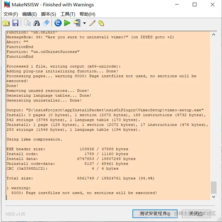Clear the log window with eraser icon

[46, 23]
